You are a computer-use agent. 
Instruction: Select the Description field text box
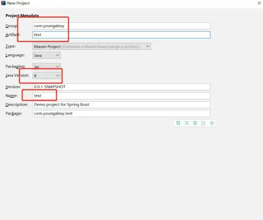pyautogui.click(x=121, y=104)
